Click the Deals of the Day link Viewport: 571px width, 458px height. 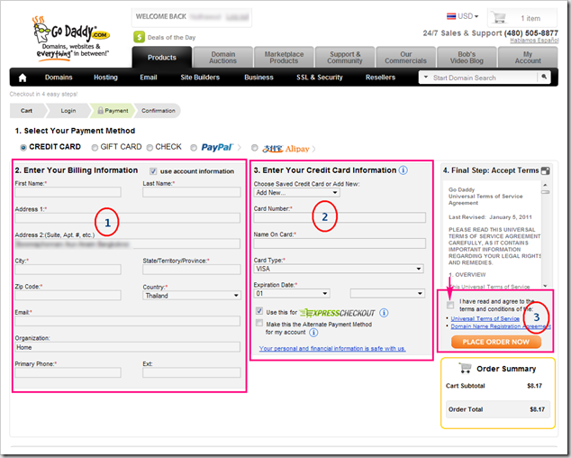point(171,37)
